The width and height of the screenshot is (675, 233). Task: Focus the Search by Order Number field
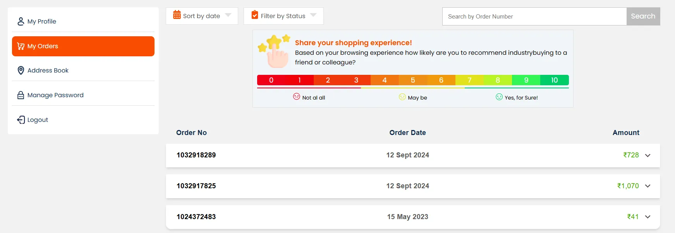tap(534, 17)
